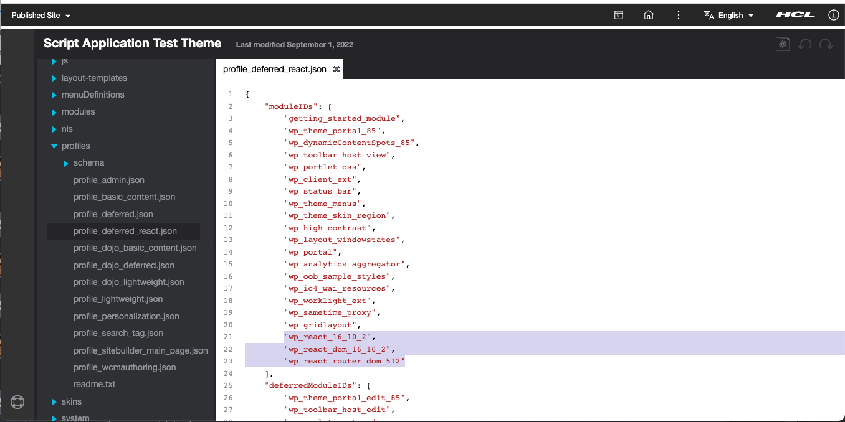Expand the skins folder

pos(54,401)
